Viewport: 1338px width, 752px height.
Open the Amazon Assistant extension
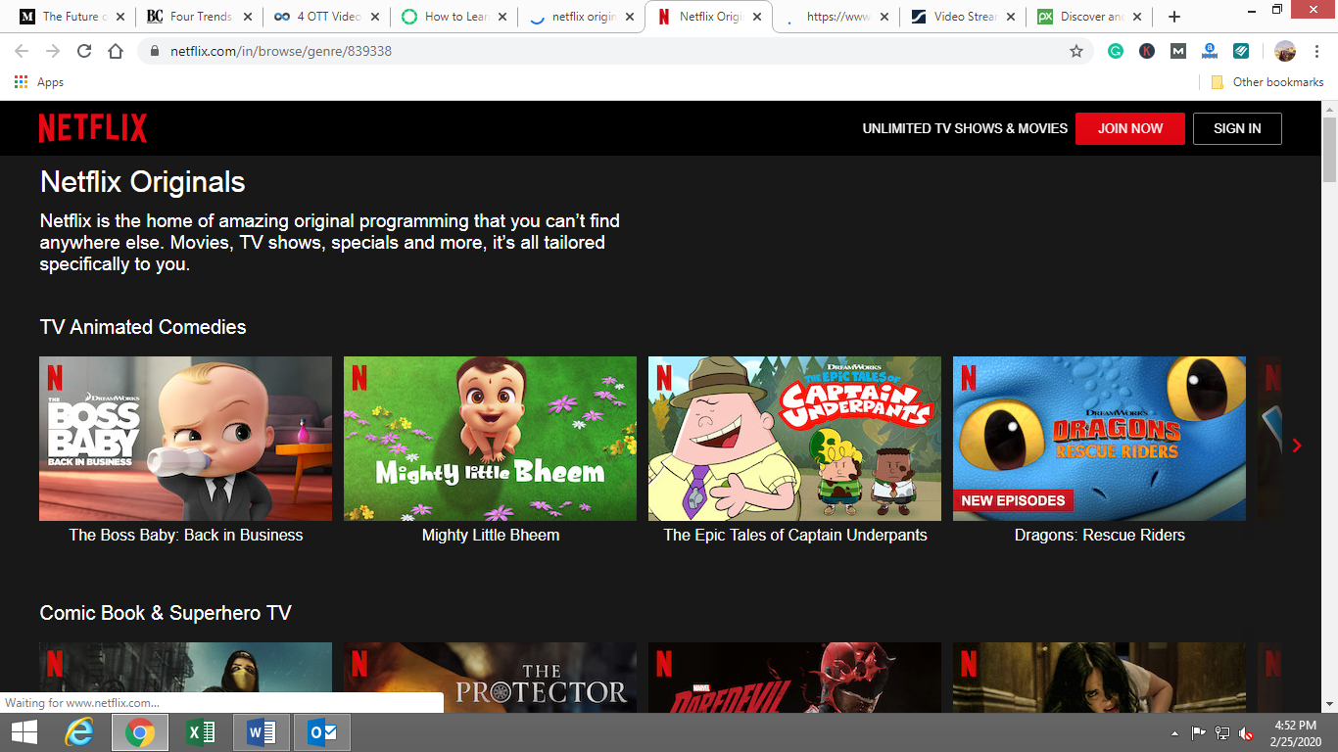[1208, 50]
